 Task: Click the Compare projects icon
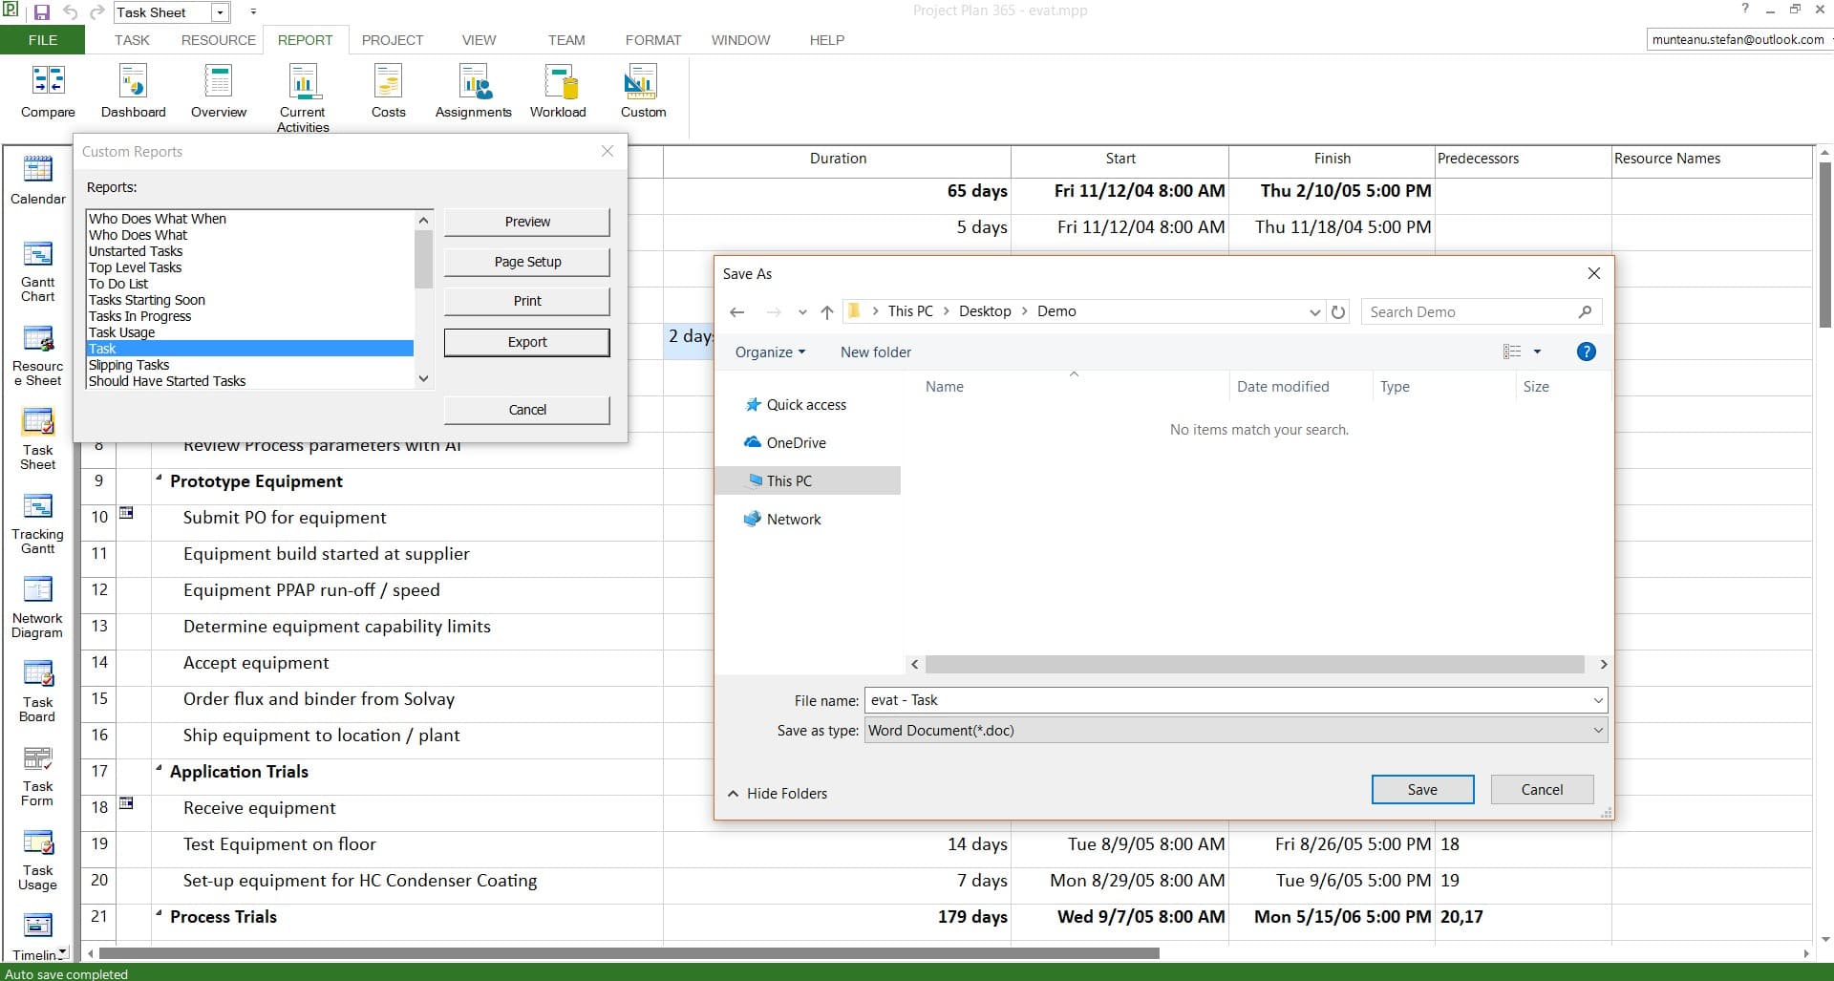47,86
